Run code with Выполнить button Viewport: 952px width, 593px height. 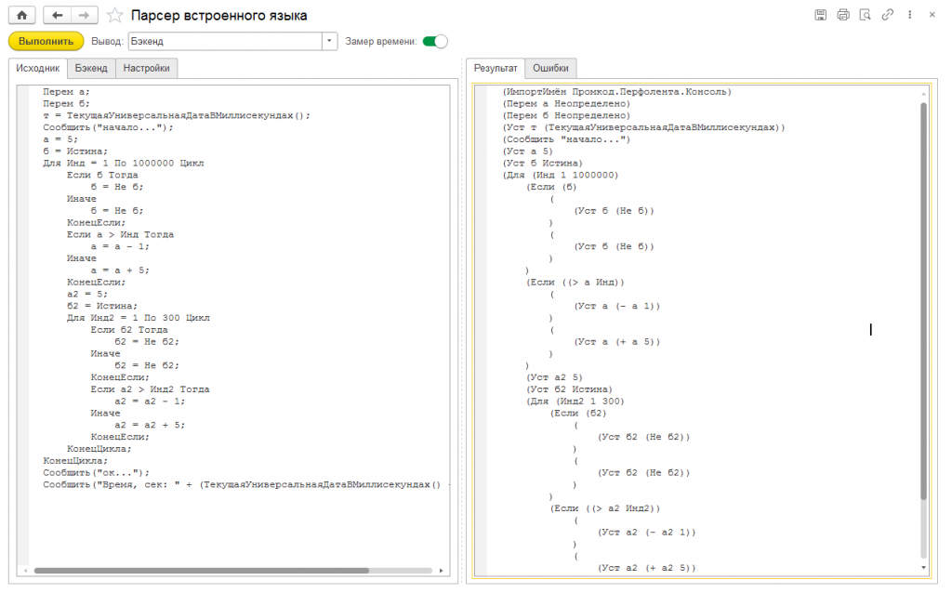(x=46, y=41)
